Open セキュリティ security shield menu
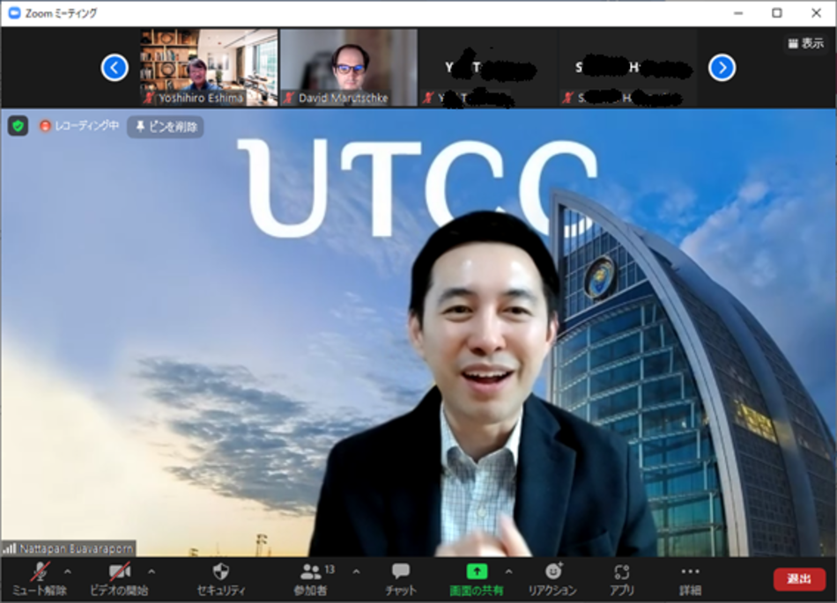Image resolution: width=837 pixels, height=603 pixels. tap(221, 579)
